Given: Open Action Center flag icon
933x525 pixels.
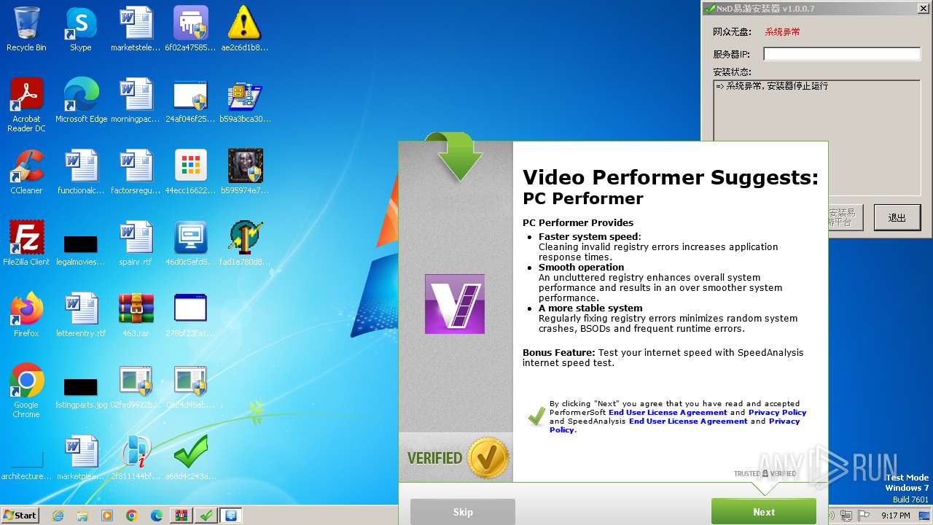Looking at the screenshot, I should 864,516.
